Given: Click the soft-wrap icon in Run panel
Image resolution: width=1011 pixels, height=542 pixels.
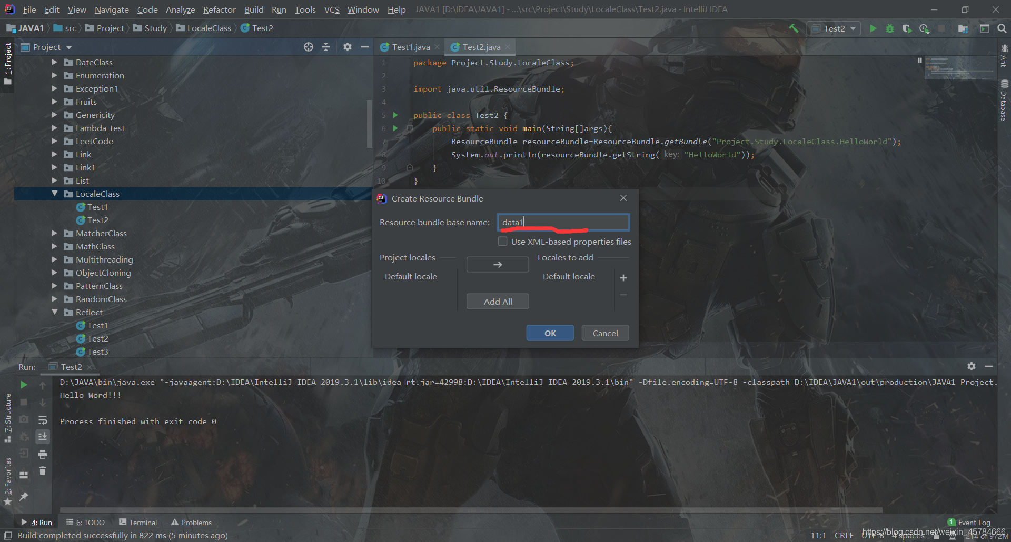Looking at the screenshot, I should 43,420.
